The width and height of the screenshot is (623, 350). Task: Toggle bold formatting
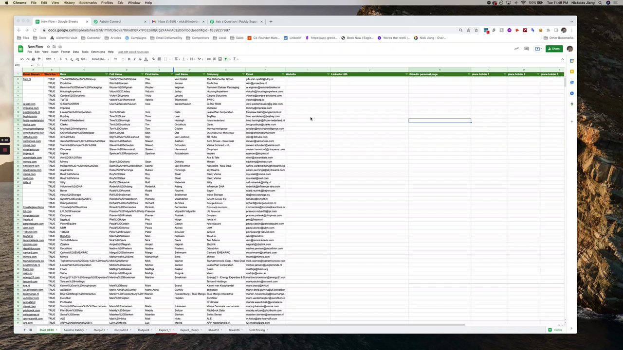(x=129, y=59)
